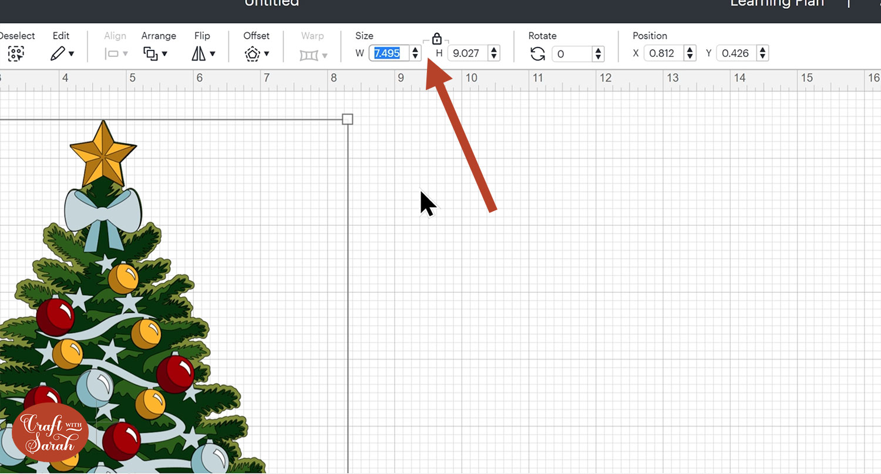The image size is (881, 474).
Task: Select the Rotate angle input field
Action: (573, 54)
